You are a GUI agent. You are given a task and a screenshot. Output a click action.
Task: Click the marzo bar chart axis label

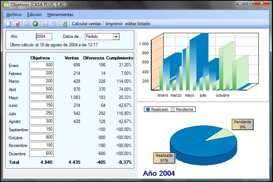pos(176,95)
